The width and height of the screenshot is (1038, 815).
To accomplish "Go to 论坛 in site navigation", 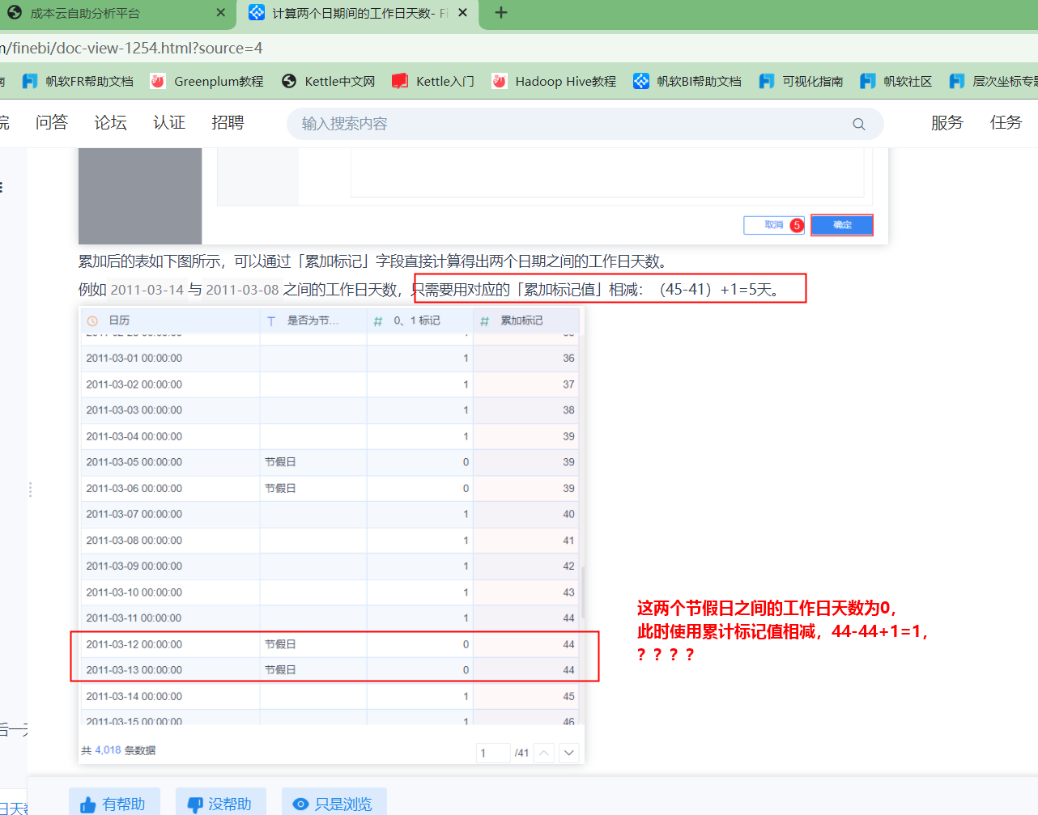I will click(x=110, y=122).
